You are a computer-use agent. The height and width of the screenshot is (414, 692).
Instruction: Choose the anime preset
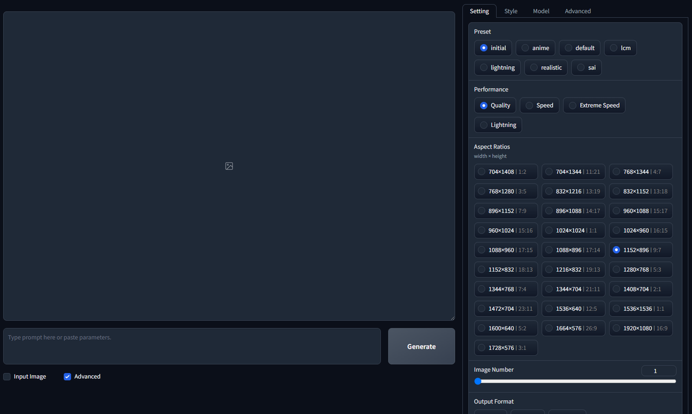click(535, 48)
